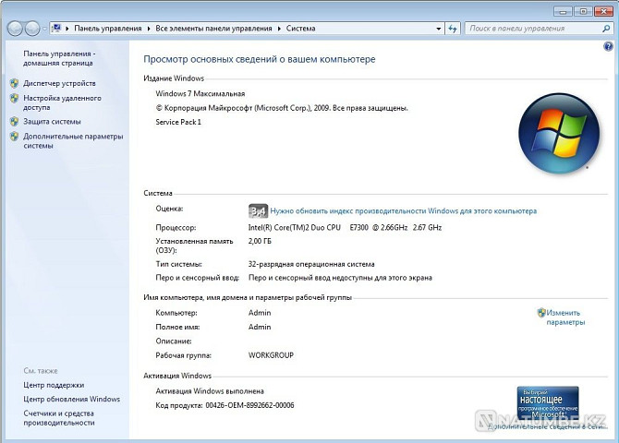Image resolution: width=619 pixels, height=443 pixels.
Task: Open Help via the question mark icon
Action: [608, 46]
